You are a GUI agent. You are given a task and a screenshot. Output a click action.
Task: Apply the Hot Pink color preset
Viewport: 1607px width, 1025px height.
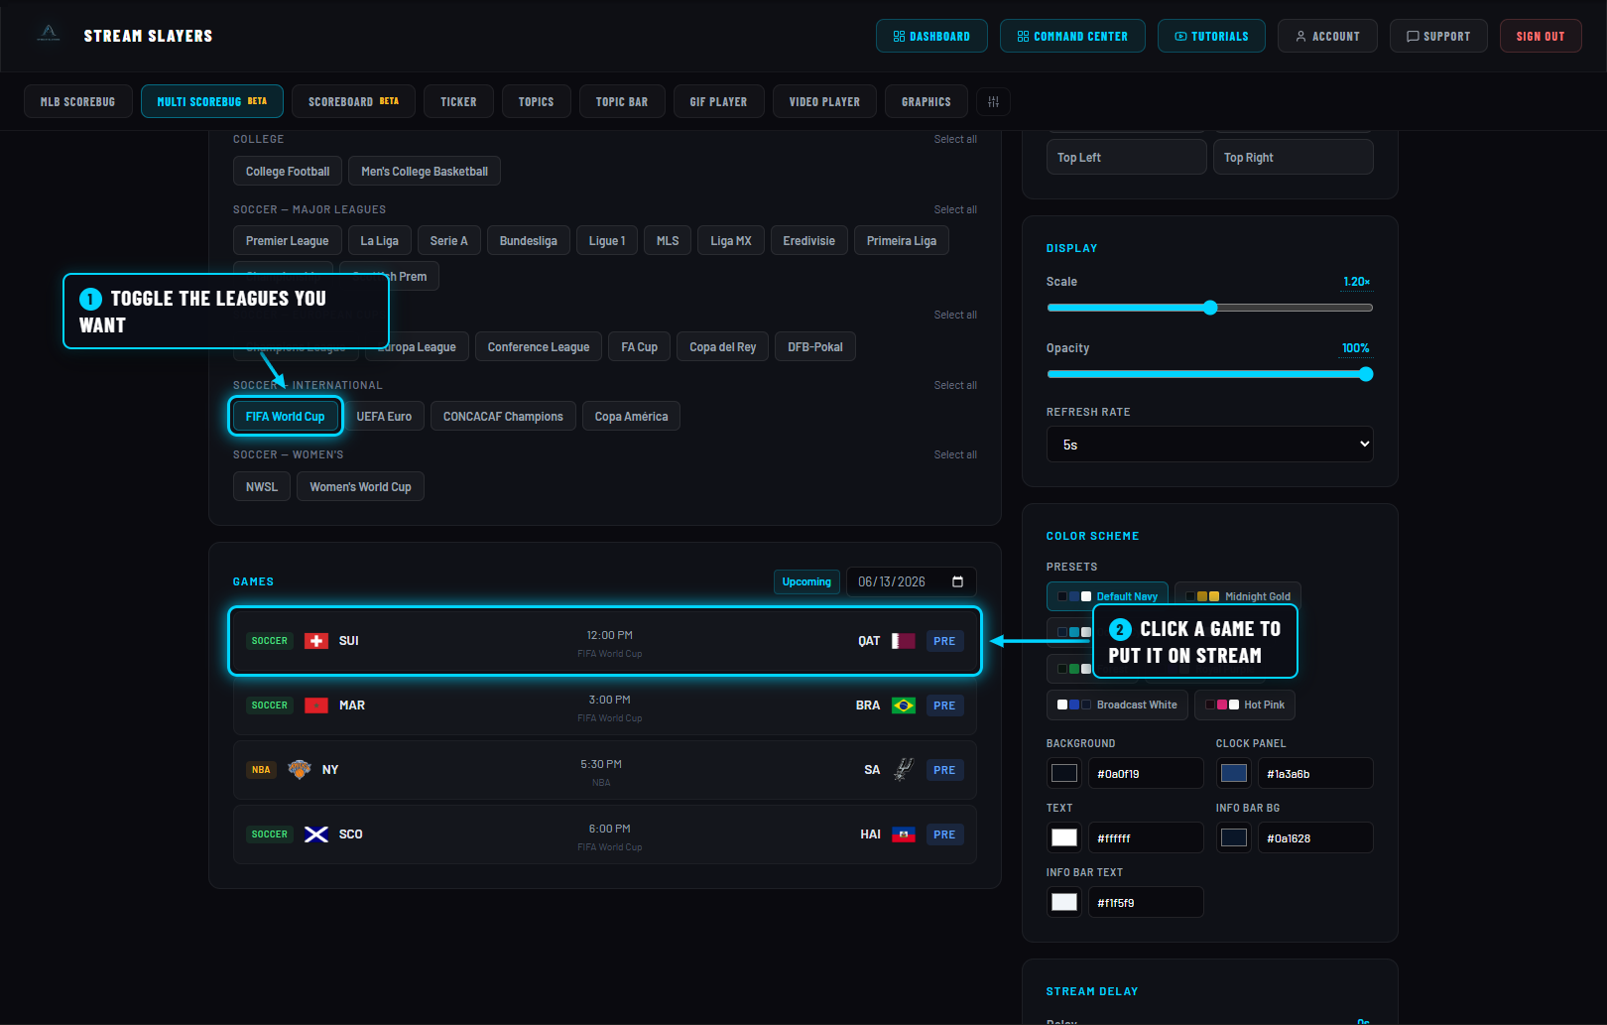[1245, 705]
